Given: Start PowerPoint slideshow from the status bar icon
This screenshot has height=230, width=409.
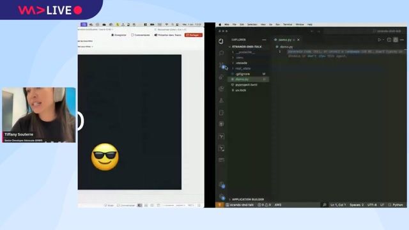Looking at the screenshot, I should (x=158, y=206).
